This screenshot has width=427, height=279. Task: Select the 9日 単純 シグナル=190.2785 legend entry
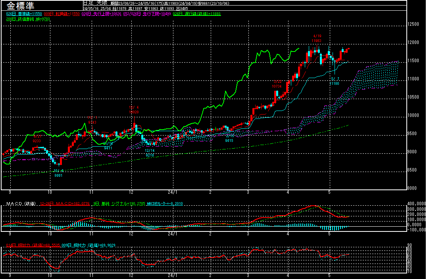pos(119,204)
